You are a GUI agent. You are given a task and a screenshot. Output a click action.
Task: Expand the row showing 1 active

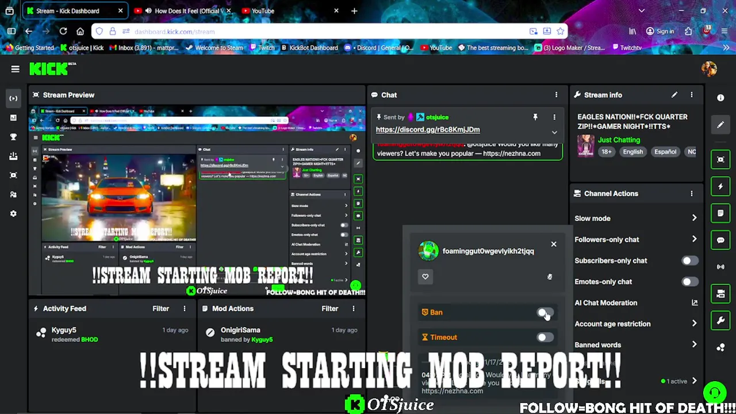click(695, 381)
